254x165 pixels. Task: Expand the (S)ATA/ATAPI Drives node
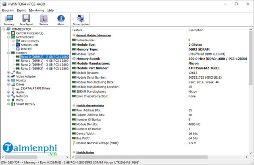(x=13, y=88)
